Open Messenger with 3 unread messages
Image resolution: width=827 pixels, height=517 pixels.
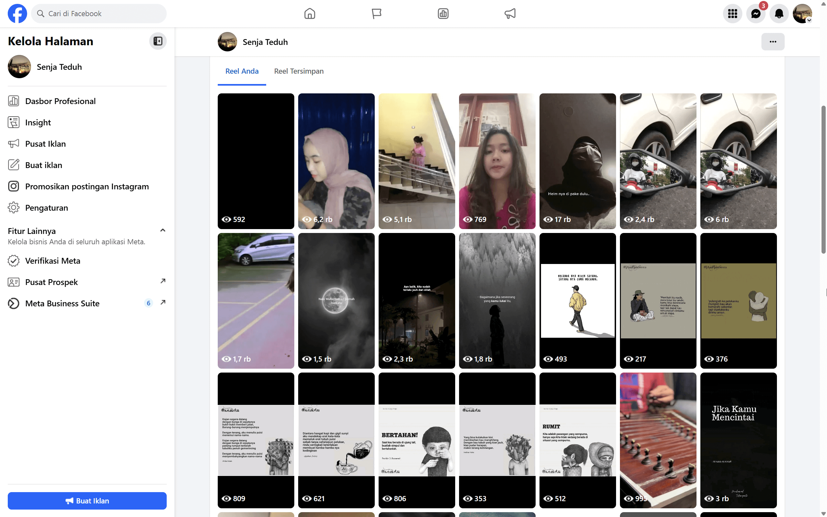click(756, 13)
